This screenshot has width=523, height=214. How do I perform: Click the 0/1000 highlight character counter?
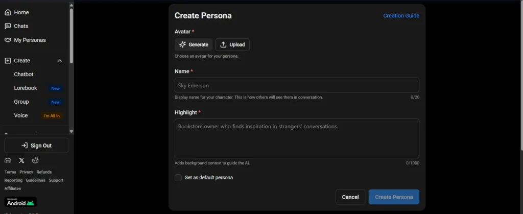click(x=413, y=163)
